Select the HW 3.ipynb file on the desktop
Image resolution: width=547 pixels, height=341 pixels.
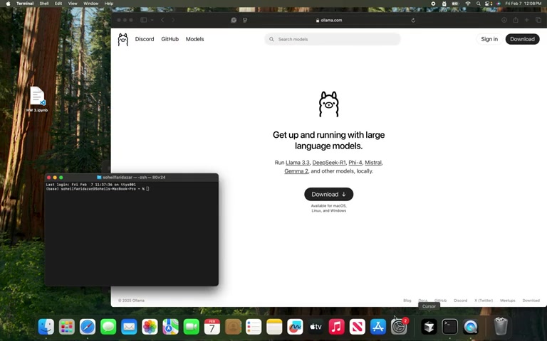pos(37,99)
